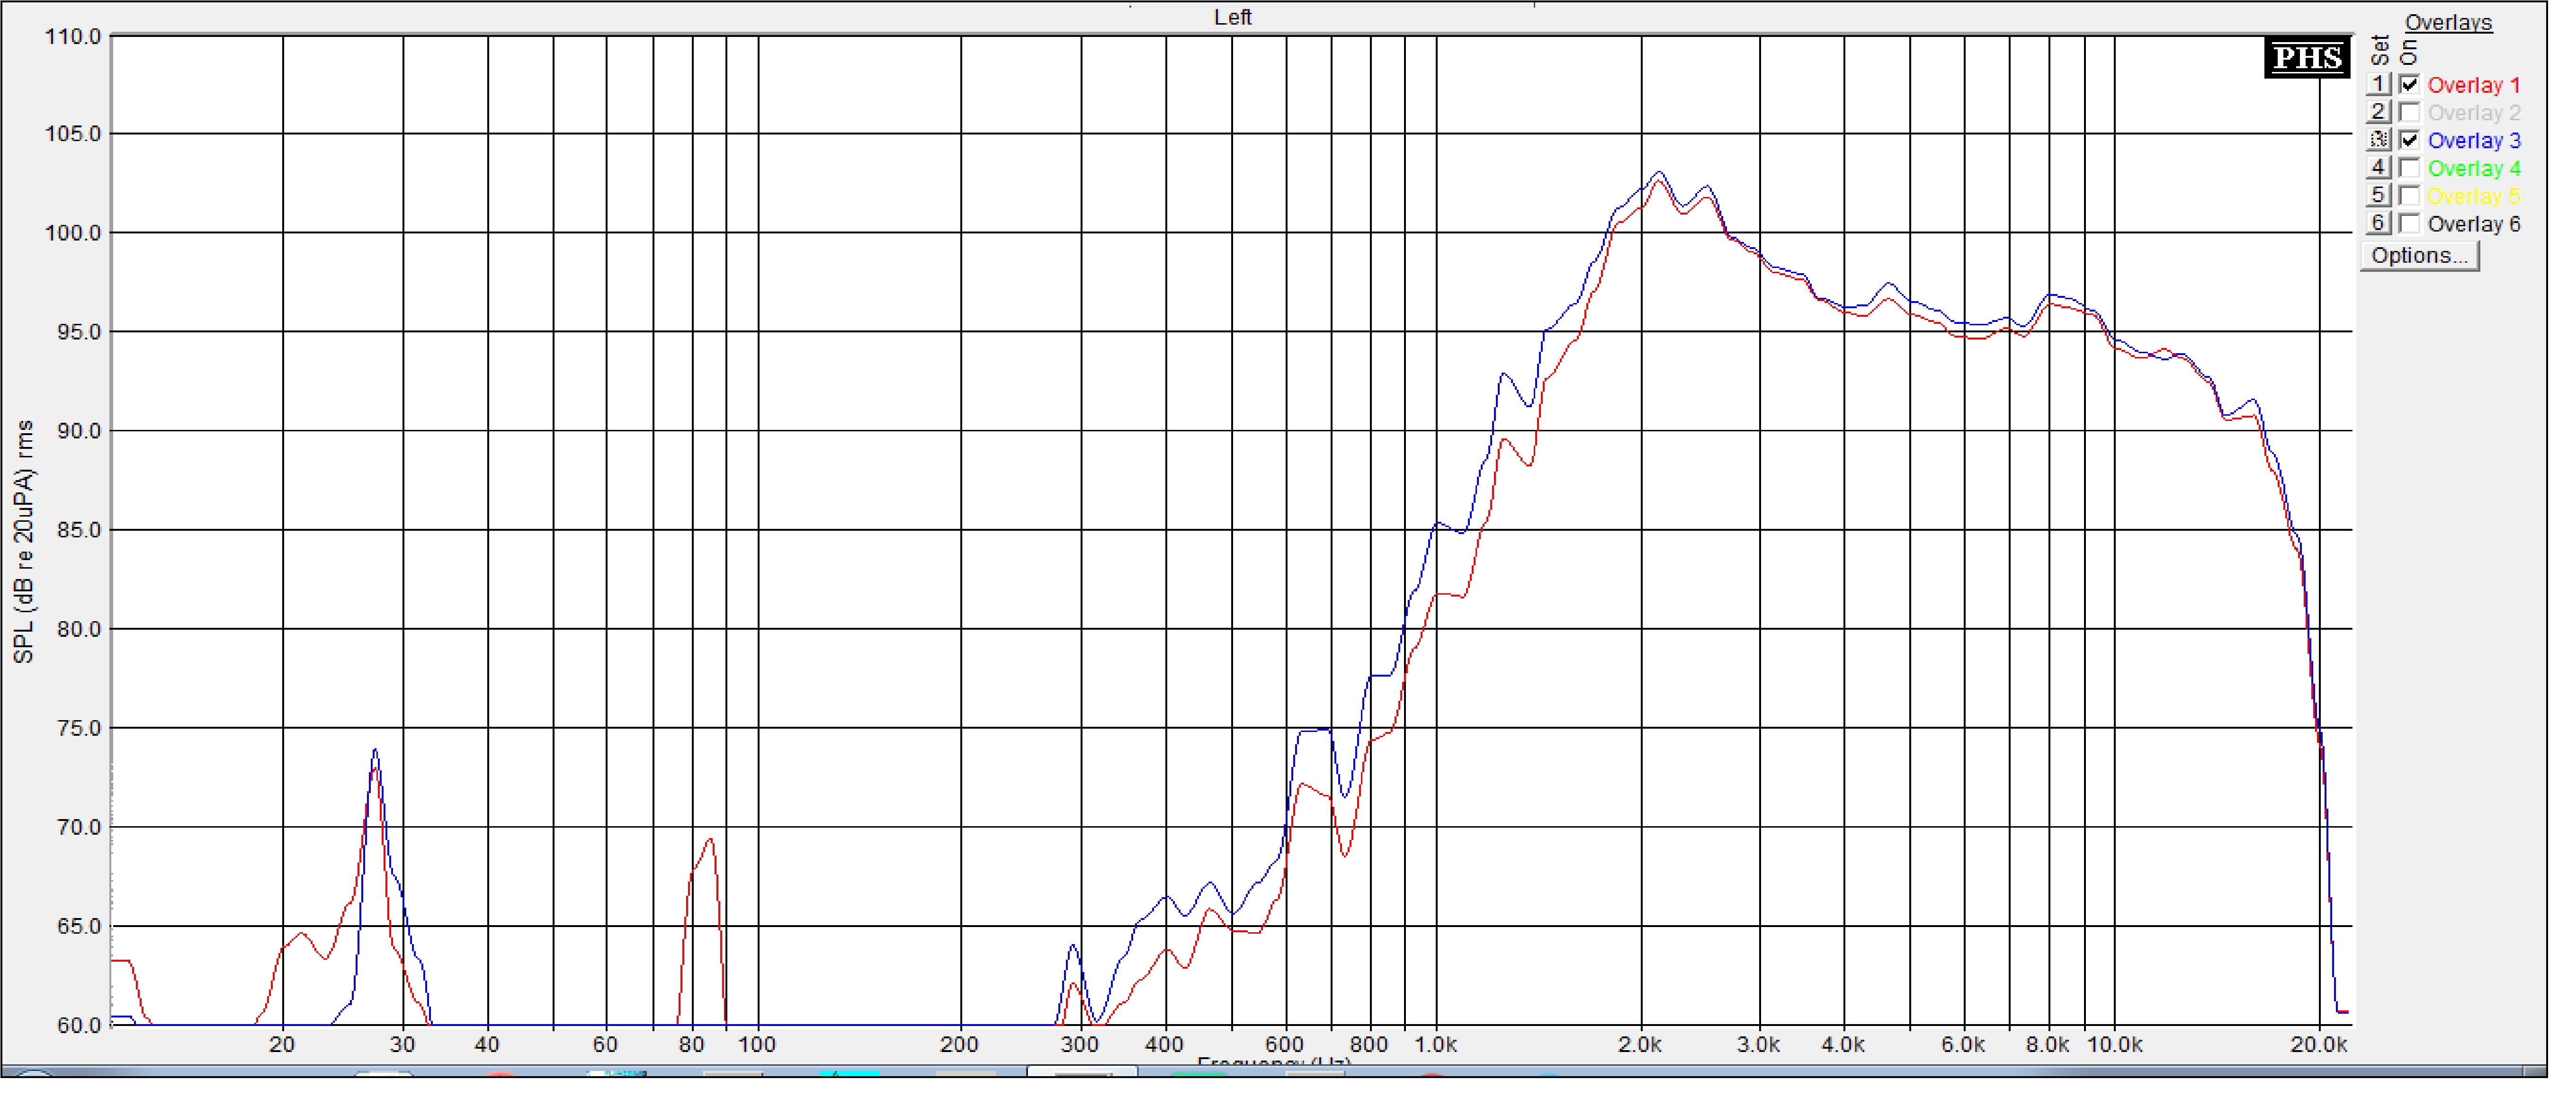Screen dimensions: 2576x1106
Task: Check the Overlay 5 On checkbox
Action: click(x=2409, y=195)
